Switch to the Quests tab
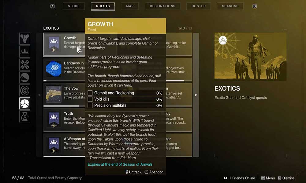 tap(103, 6)
